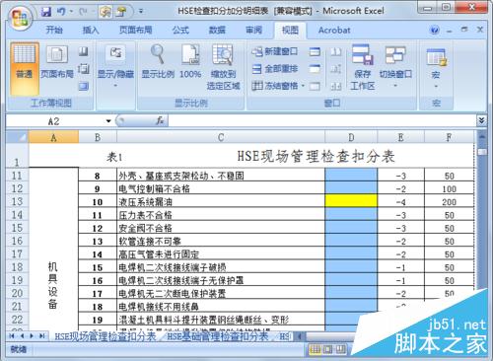
Task: Click 保存工作区 save workspace
Action: [362, 67]
